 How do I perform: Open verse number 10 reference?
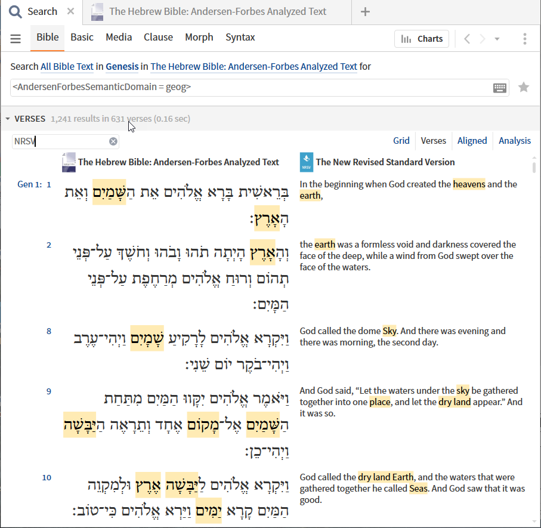(47, 478)
